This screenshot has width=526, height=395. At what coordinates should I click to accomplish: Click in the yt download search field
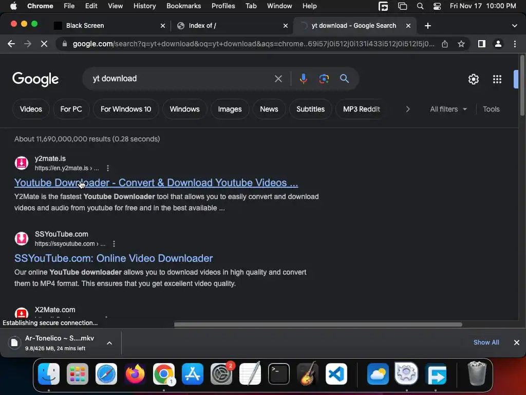coord(181,79)
